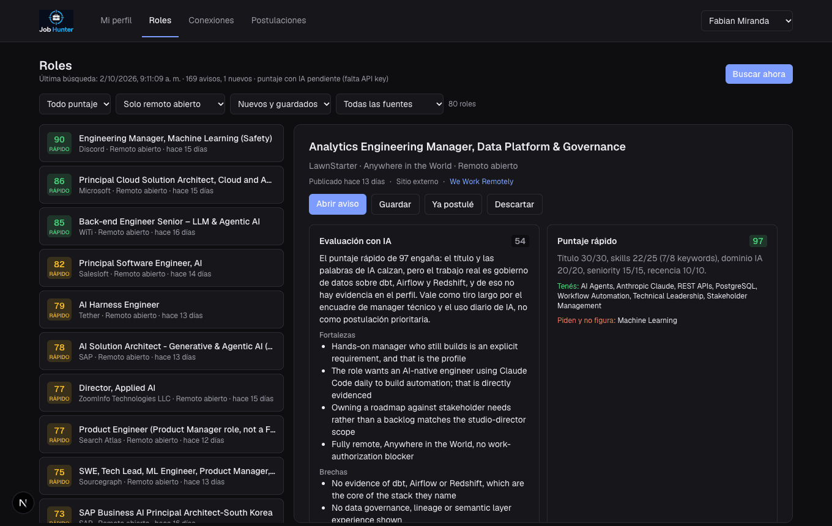Select the Sourcegraph SWE Tech Lead role
The height and width of the screenshot is (526, 832).
tap(162, 476)
